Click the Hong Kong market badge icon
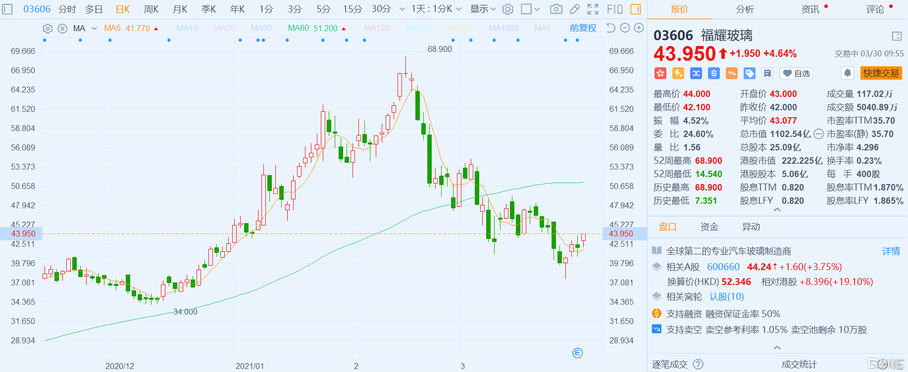 [x=660, y=73]
